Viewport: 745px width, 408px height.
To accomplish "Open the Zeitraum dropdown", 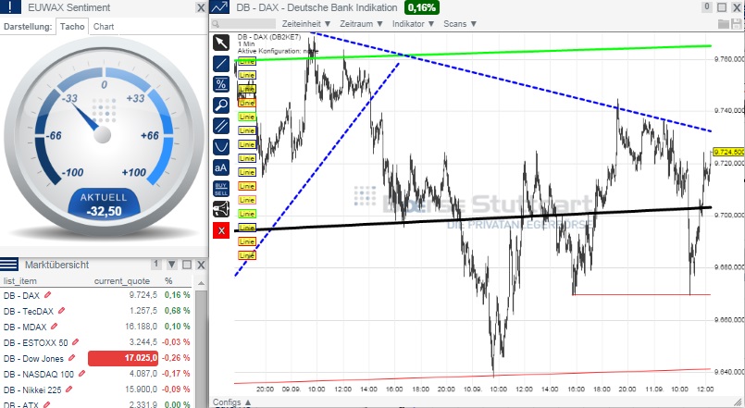I will point(361,24).
